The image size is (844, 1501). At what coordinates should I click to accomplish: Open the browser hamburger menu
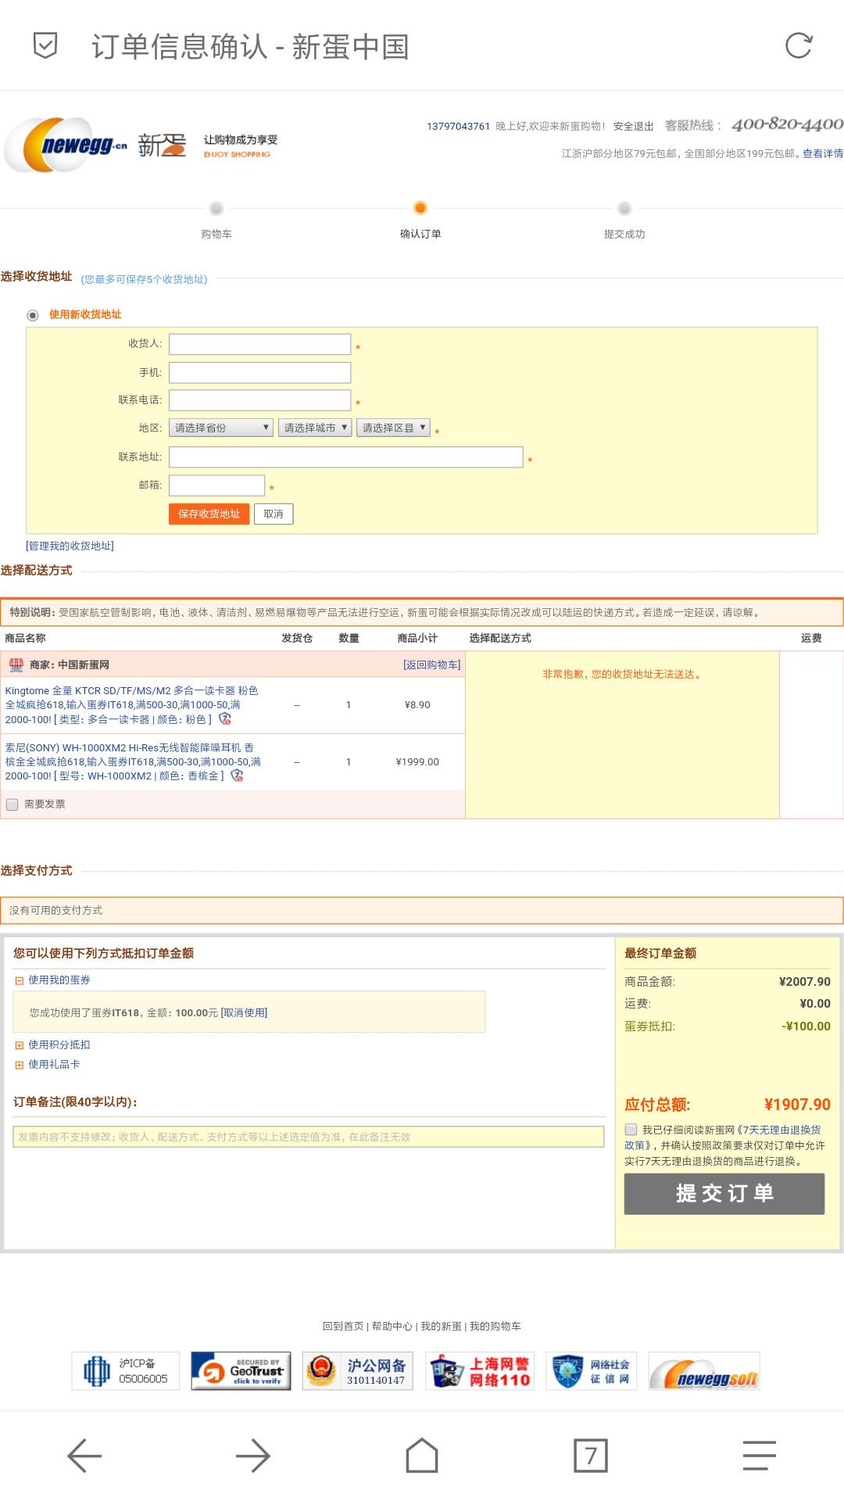[x=759, y=1456]
